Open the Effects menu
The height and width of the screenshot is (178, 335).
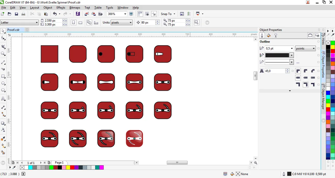(x=61, y=8)
